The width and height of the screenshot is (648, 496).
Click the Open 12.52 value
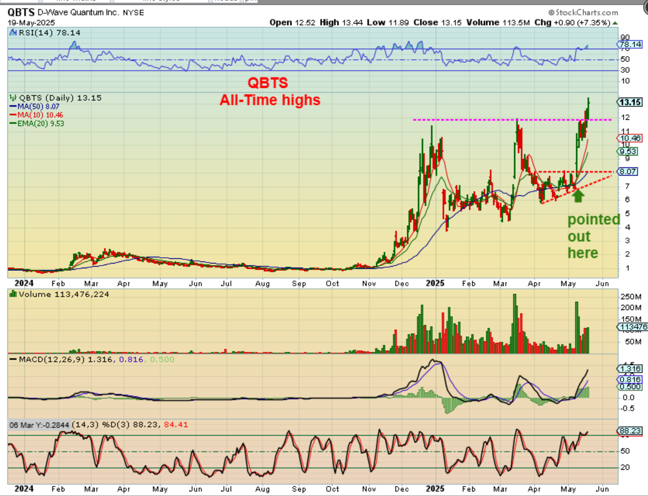292,23
